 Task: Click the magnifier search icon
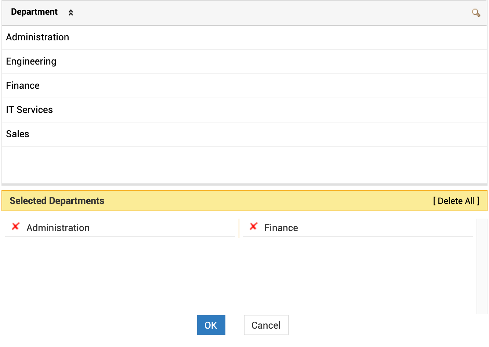click(476, 13)
